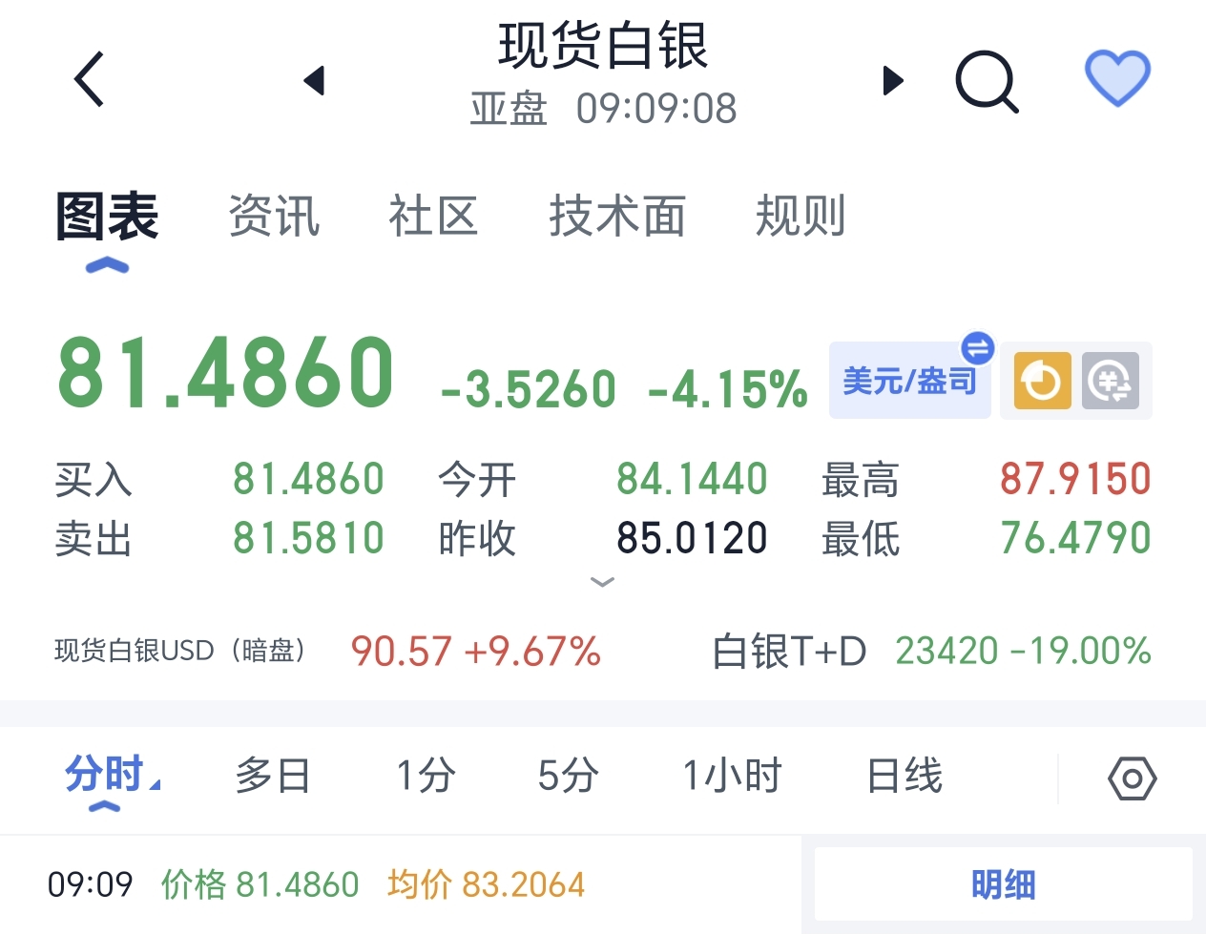Switch to 资讯 tab

point(274,216)
